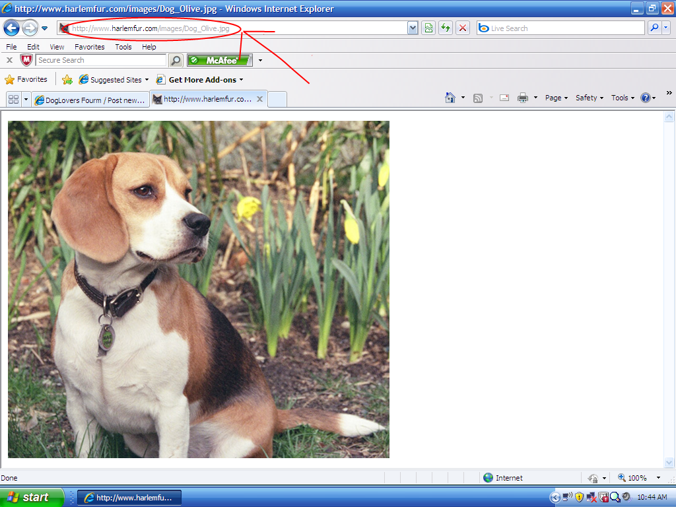Click the Windows Security Alerts shield in tray

click(x=579, y=496)
